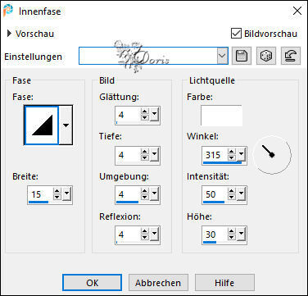The width and height of the screenshot is (308, 296).
Task: Click the Tiefe value field
Action: pos(128,155)
